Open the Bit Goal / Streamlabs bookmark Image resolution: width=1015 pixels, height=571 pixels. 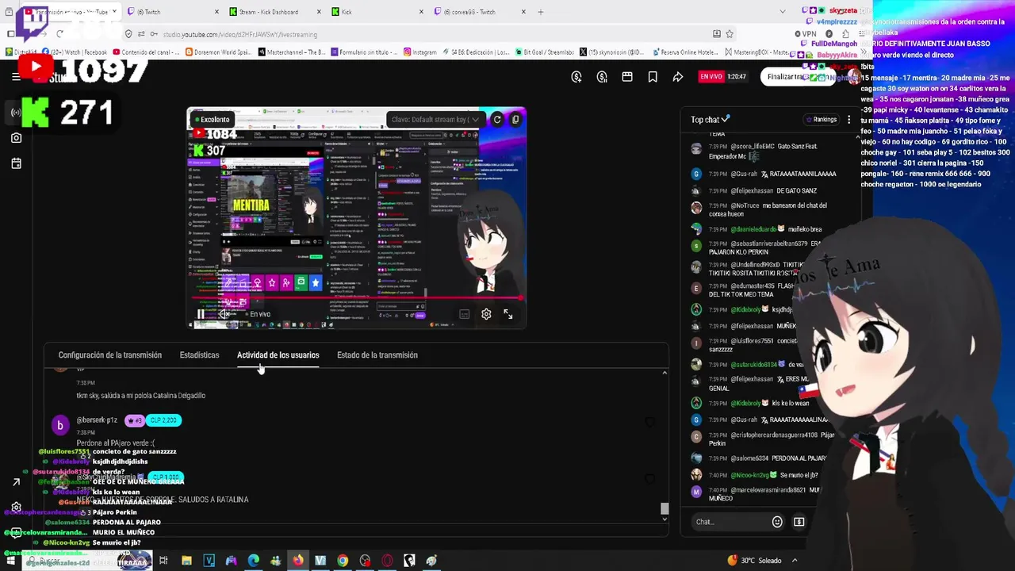(544, 52)
